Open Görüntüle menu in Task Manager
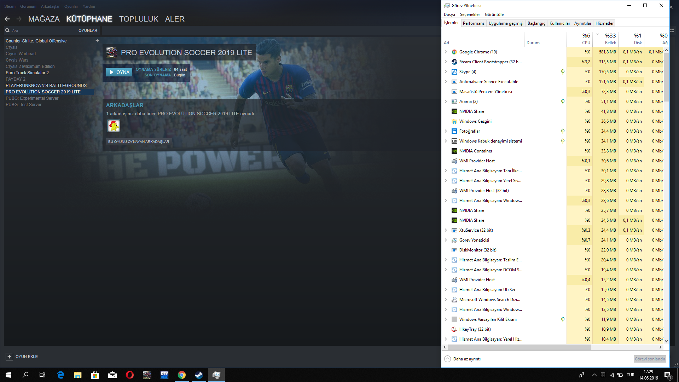Viewport: 679px width, 382px height. (494, 15)
